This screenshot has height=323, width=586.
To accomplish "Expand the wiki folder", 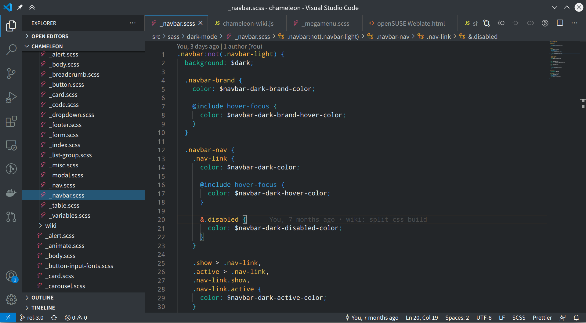I will 51,225.
